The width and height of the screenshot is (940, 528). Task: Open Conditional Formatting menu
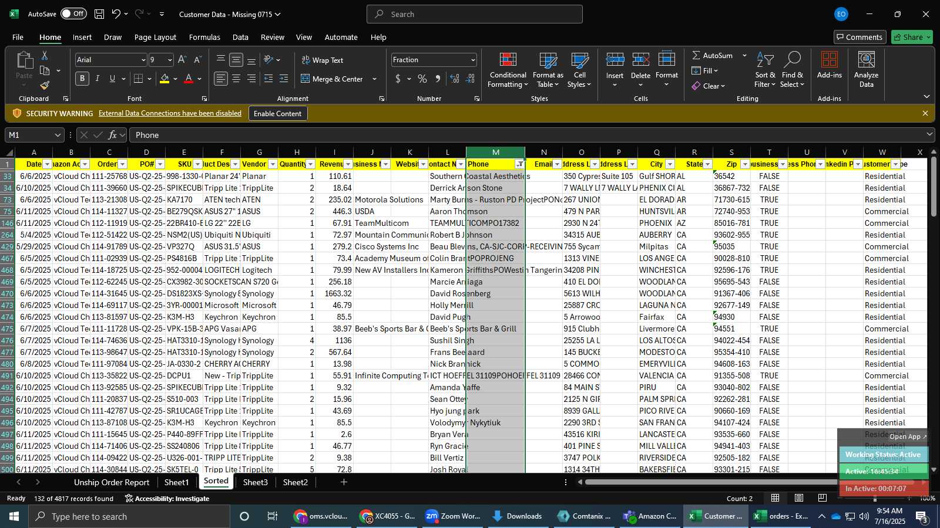(x=508, y=70)
